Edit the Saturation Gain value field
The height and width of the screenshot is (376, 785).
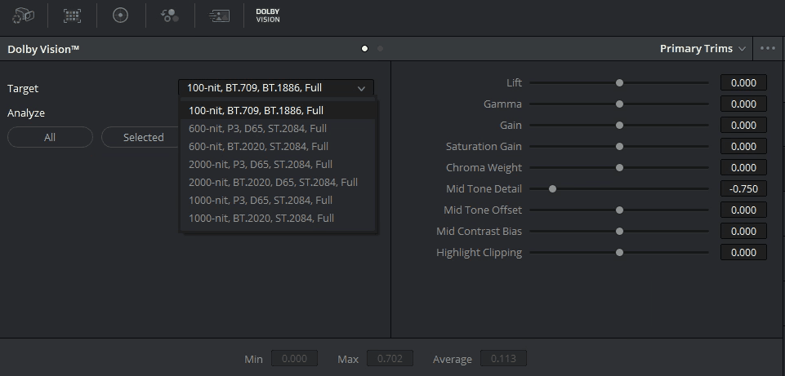[x=743, y=147]
